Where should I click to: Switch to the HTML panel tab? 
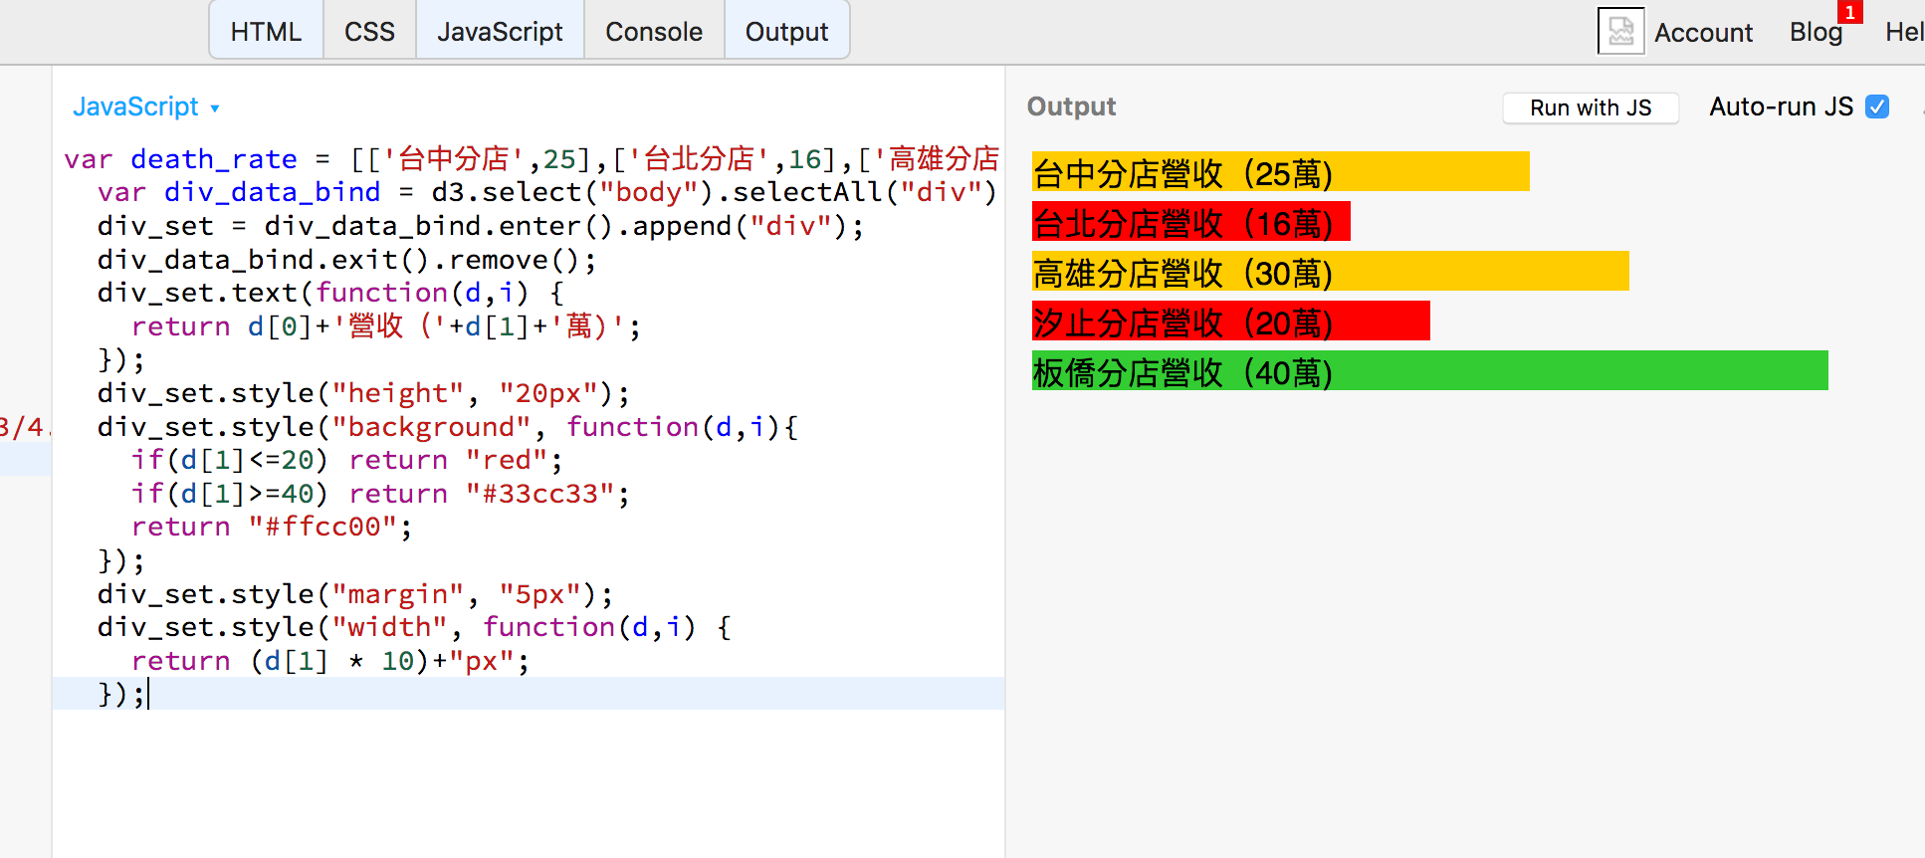point(266,32)
